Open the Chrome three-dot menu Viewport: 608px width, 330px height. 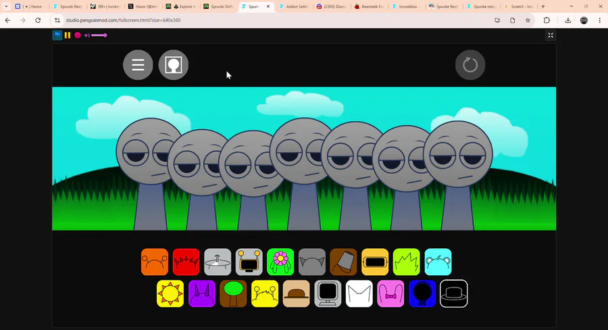click(x=599, y=20)
